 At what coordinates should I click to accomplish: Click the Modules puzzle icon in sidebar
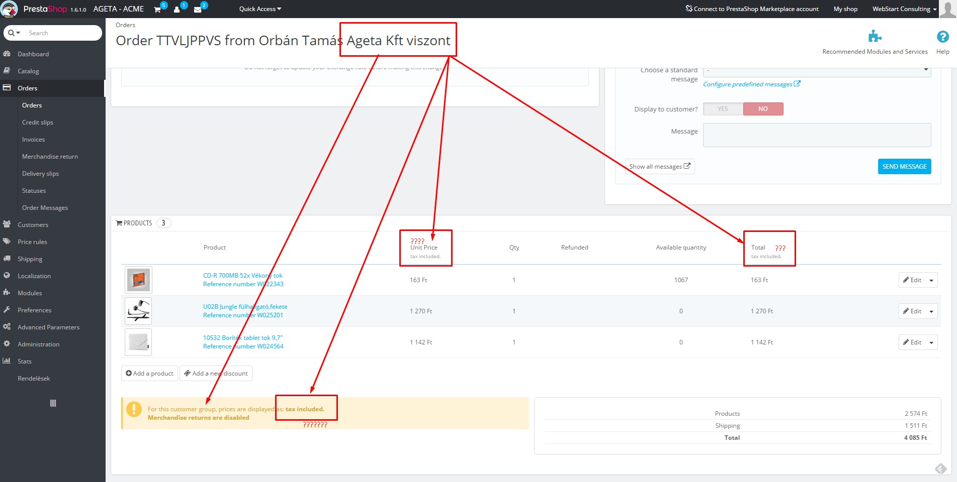(7, 293)
